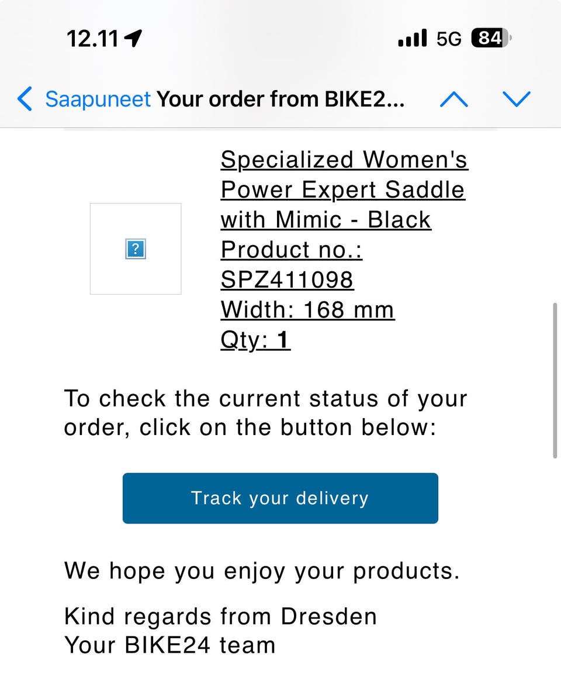Tap the battery level indicator
561x693 pixels.
click(x=490, y=39)
